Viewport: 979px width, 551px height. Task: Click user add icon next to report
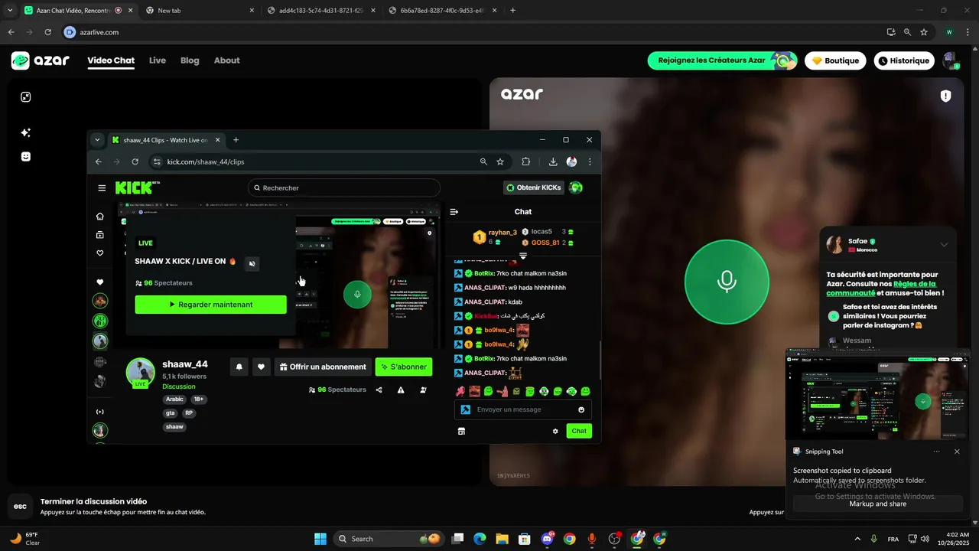click(423, 390)
